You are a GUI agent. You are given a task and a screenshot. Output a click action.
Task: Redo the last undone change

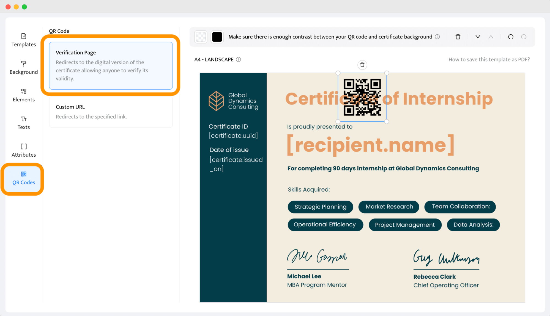(x=524, y=37)
